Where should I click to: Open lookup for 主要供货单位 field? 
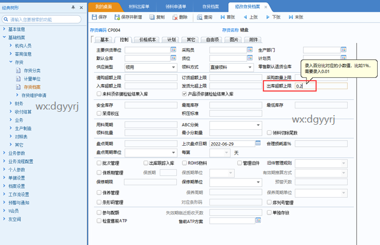(173, 50)
